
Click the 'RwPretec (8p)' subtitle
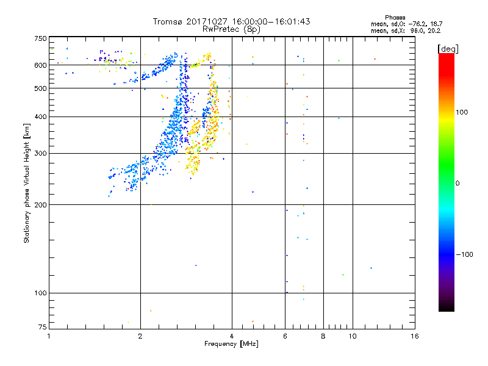tap(231, 29)
